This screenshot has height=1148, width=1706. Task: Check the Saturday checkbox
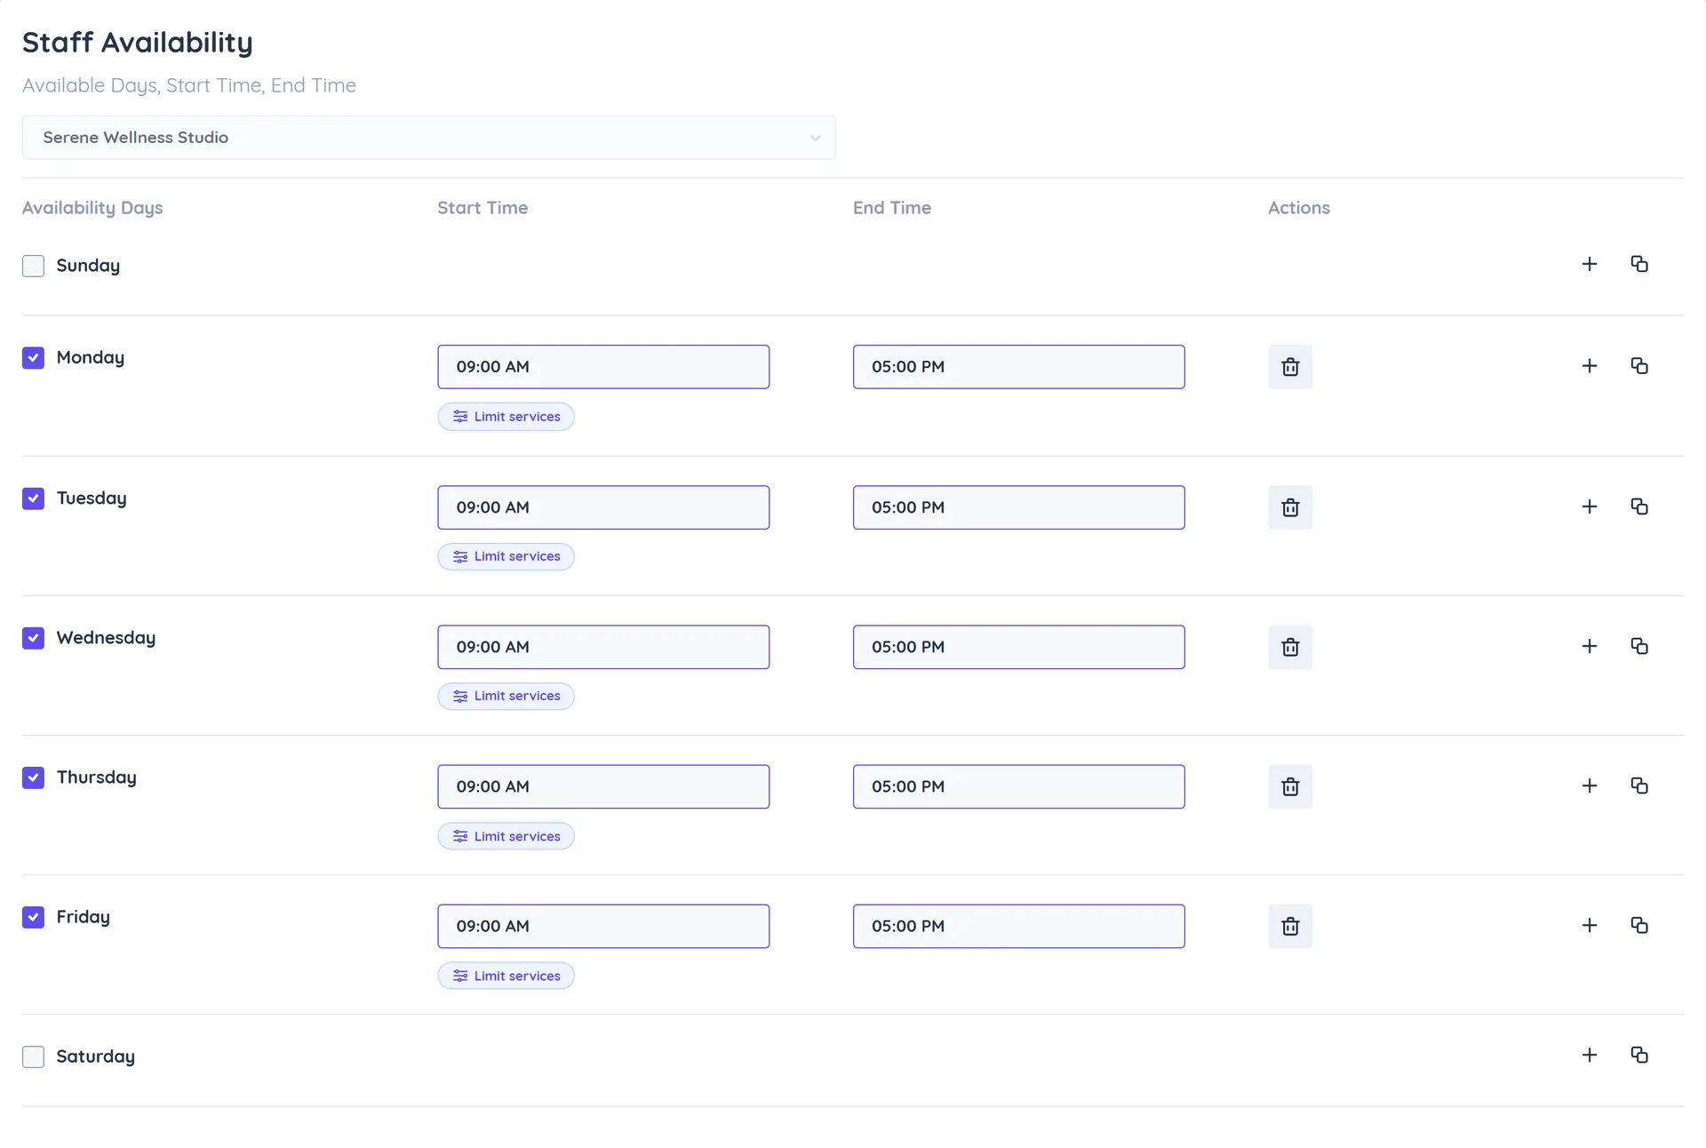click(33, 1056)
